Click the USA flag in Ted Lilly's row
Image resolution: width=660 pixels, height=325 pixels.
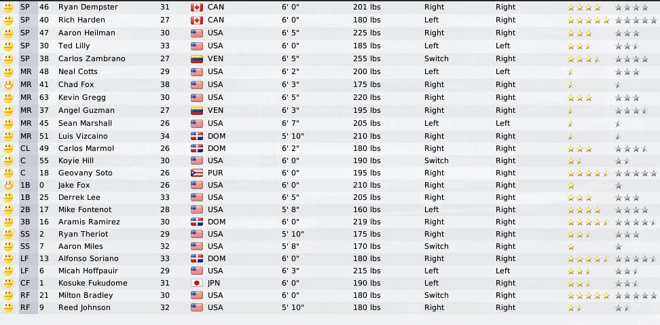[x=197, y=46]
